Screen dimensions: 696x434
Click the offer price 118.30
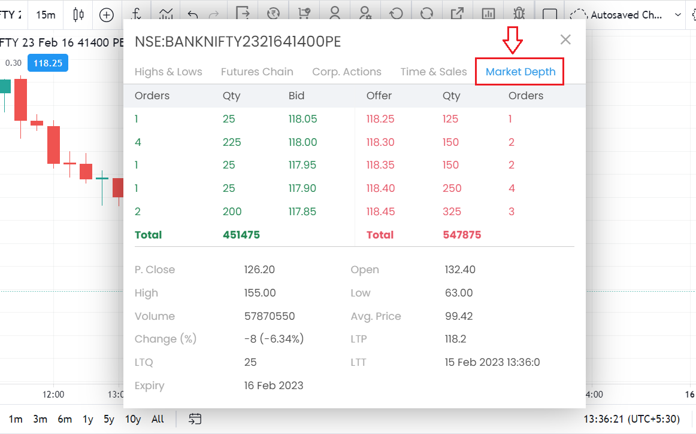coord(380,142)
